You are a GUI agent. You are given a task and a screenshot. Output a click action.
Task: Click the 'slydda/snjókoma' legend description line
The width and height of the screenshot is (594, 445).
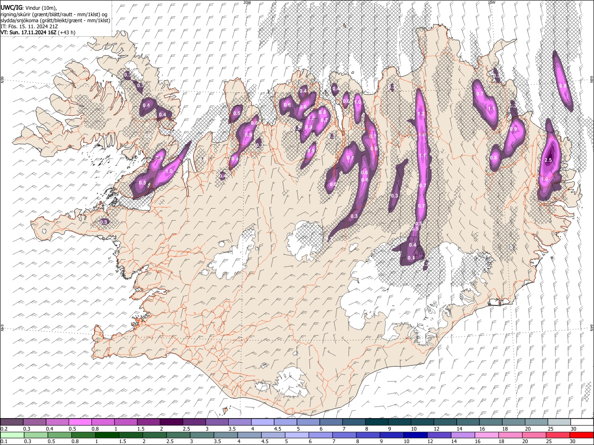pyautogui.click(x=55, y=20)
